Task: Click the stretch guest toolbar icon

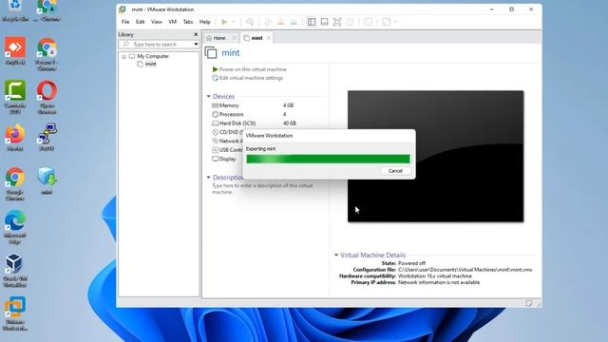Action: [x=386, y=22]
